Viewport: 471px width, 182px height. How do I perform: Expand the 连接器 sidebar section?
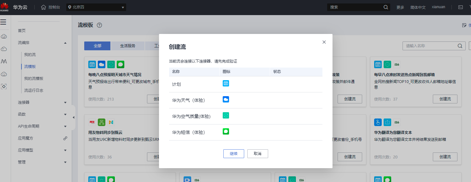point(65,102)
